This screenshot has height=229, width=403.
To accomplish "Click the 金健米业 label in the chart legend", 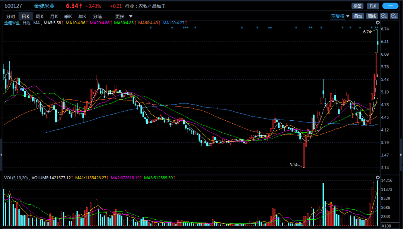I will click(x=12, y=23).
